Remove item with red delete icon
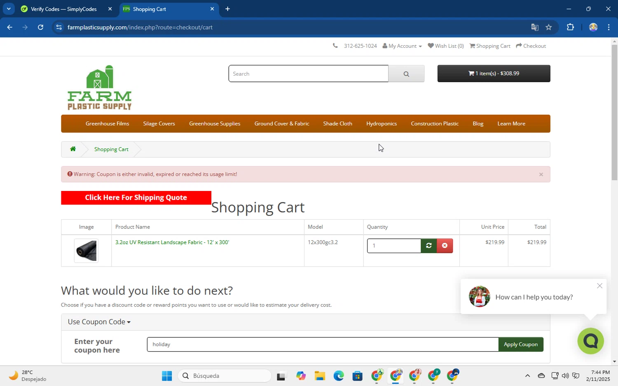Screen dimensions: 618x386 (445, 246)
